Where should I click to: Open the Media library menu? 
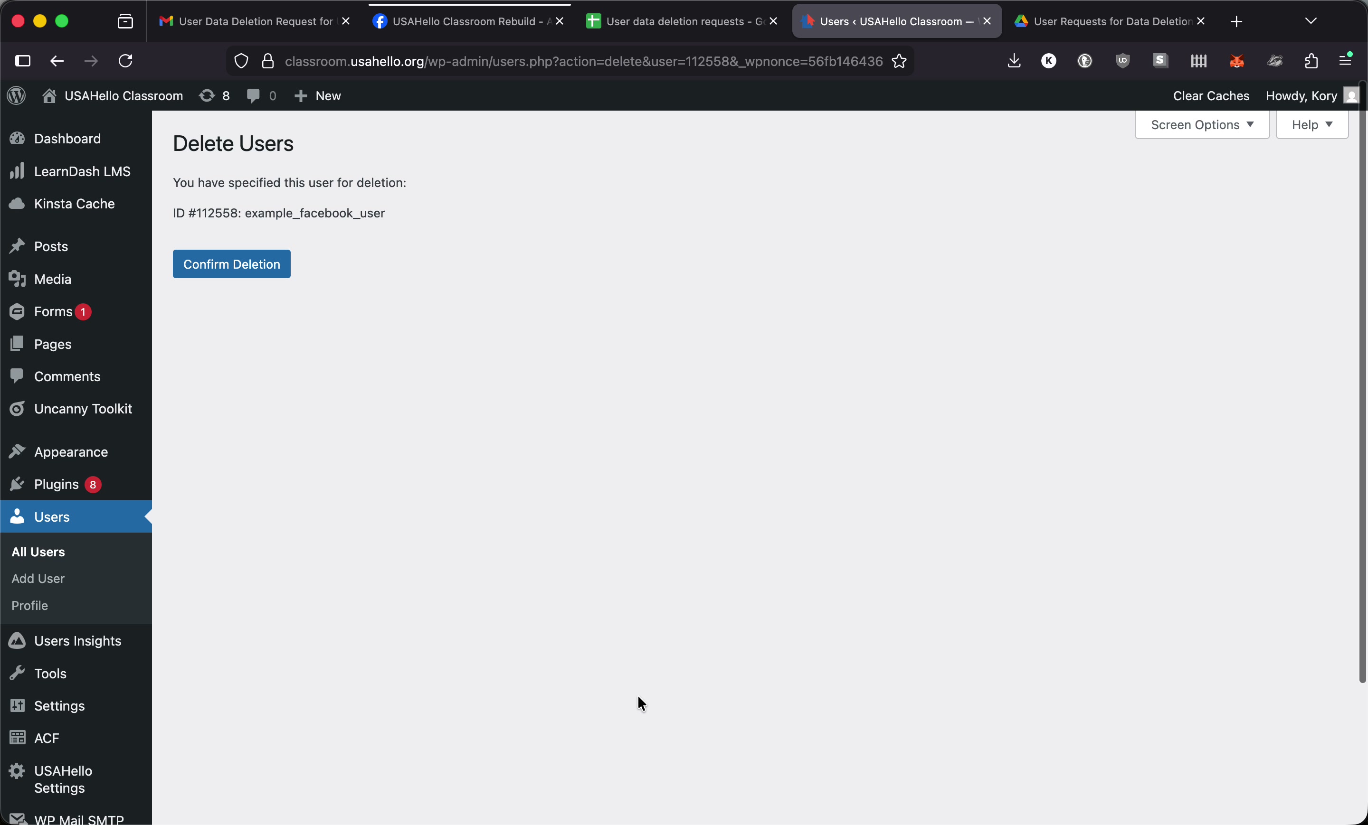[76, 279]
